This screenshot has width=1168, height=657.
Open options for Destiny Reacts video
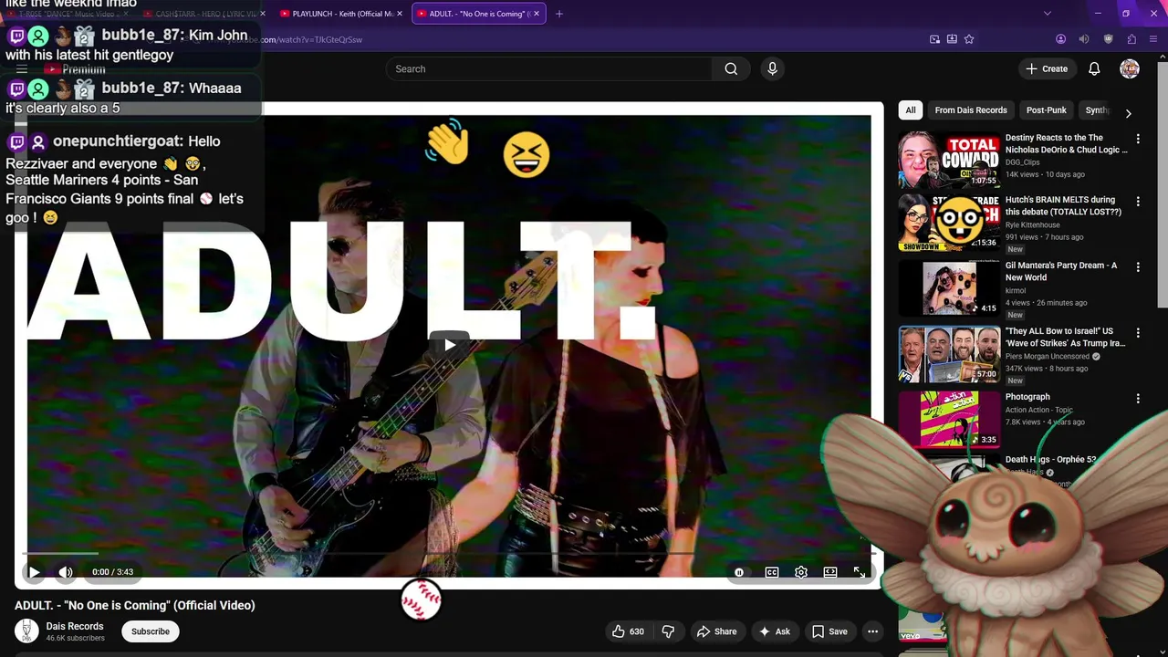[x=1138, y=139]
